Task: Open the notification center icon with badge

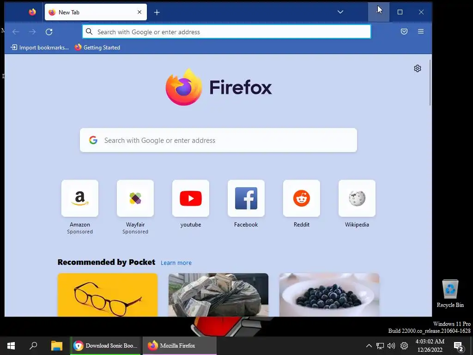Action: coord(459,346)
